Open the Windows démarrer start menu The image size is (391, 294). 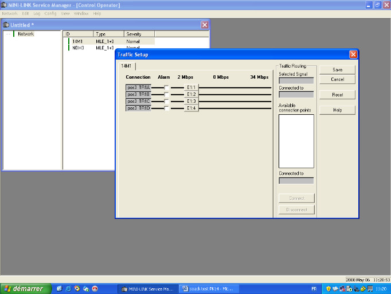tap(23, 288)
